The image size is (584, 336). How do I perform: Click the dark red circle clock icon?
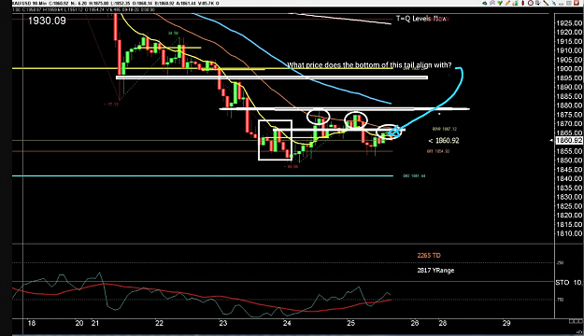coord(531,3)
